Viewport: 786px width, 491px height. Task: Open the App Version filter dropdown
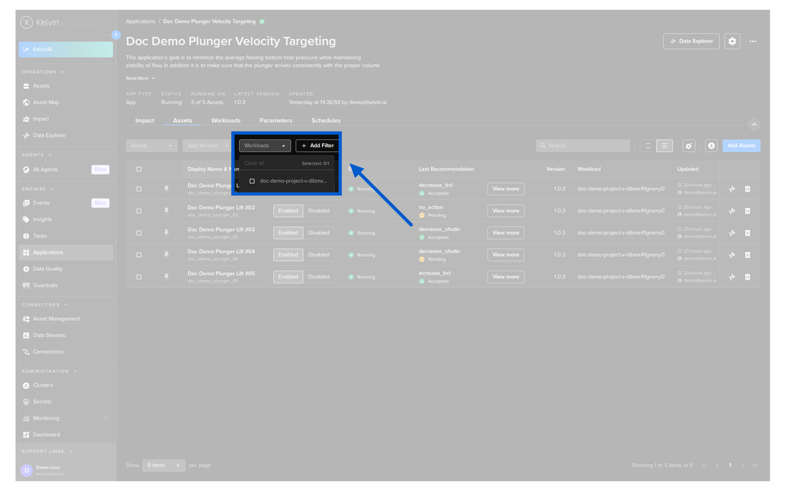coord(207,146)
